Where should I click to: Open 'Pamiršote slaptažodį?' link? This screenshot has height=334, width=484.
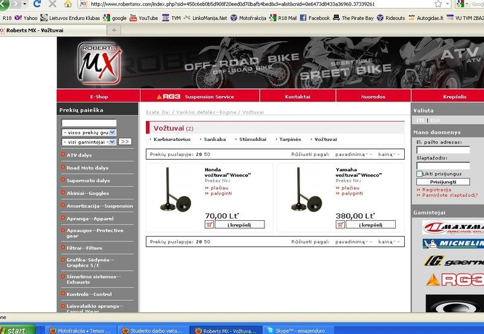tap(450, 195)
